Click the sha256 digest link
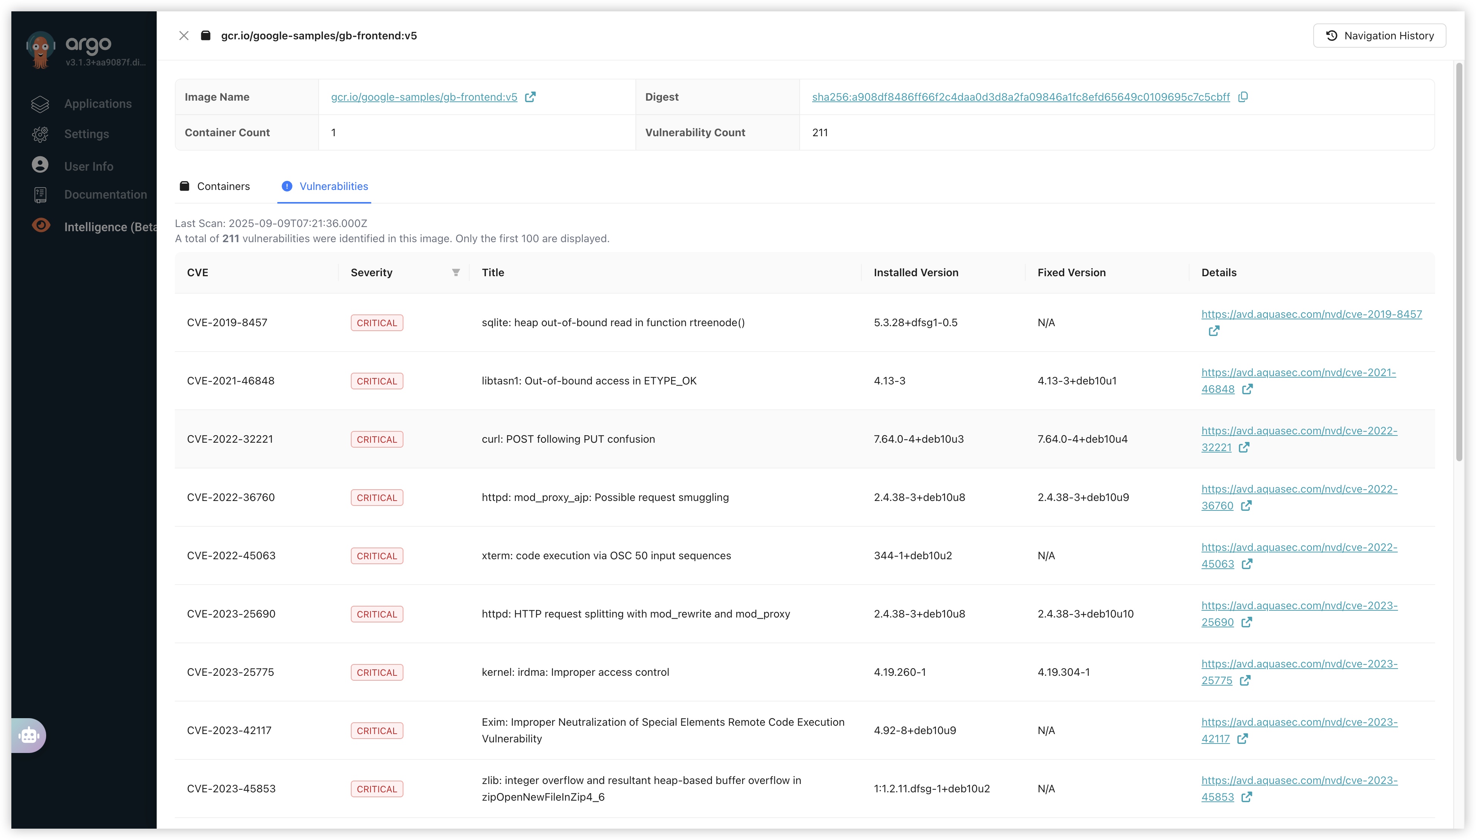The width and height of the screenshot is (1476, 840). click(1020, 97)
